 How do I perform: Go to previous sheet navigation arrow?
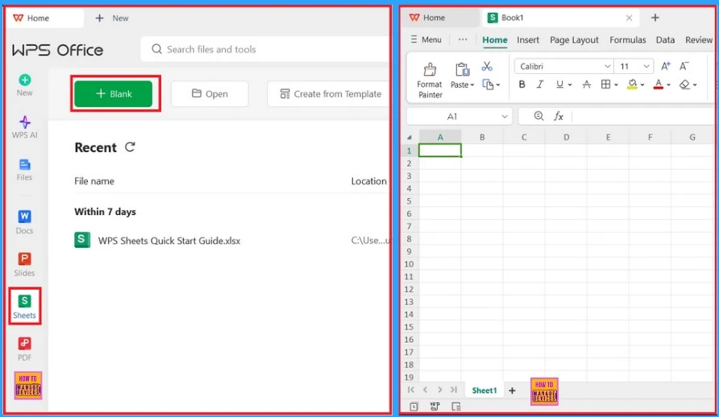(425, 390)
